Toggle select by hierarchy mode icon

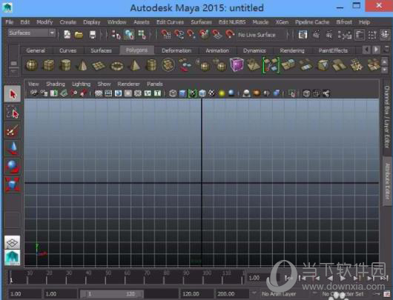116,35
